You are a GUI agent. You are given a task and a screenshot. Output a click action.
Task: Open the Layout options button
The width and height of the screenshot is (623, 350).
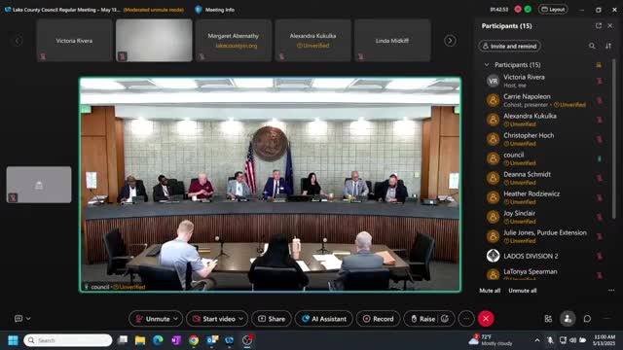pyautogui.click(x=553, y=9)
